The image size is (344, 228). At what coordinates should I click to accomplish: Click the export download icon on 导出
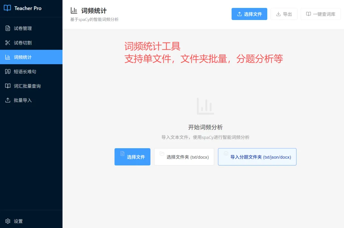[278, 14]
